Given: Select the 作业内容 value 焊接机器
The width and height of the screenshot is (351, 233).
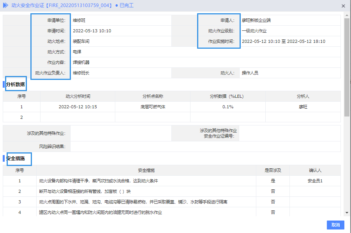Looking at the screenshot, I should pyautogui.click(x=81, y=62).
